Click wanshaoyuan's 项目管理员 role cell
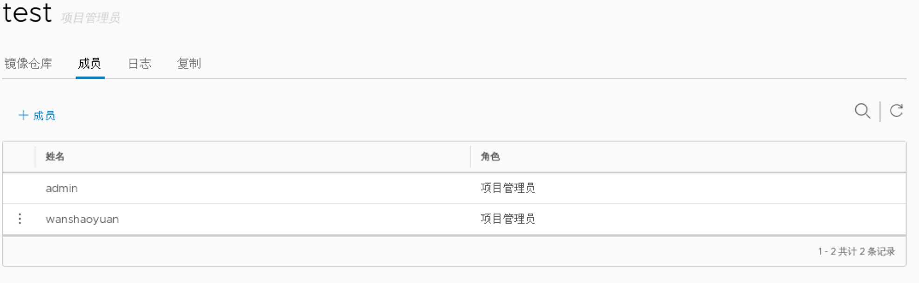The image size is (919, 283). tap(507, 219)
